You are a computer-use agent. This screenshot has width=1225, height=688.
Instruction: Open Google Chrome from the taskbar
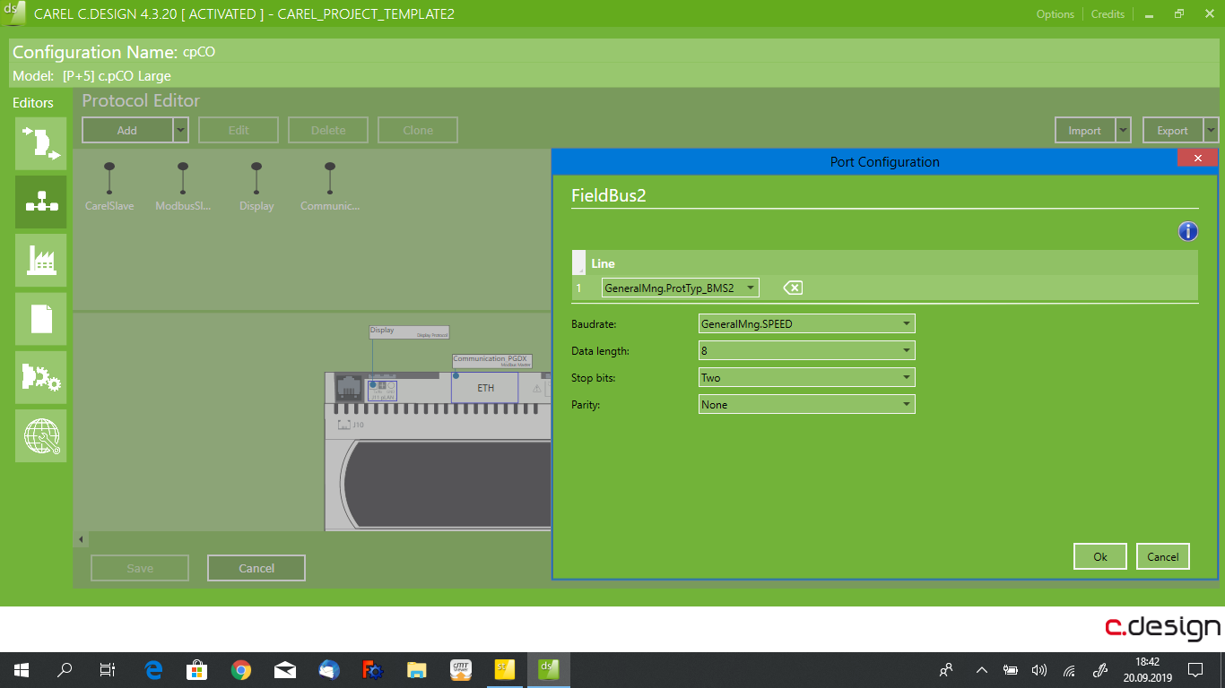tap(240, 669)
